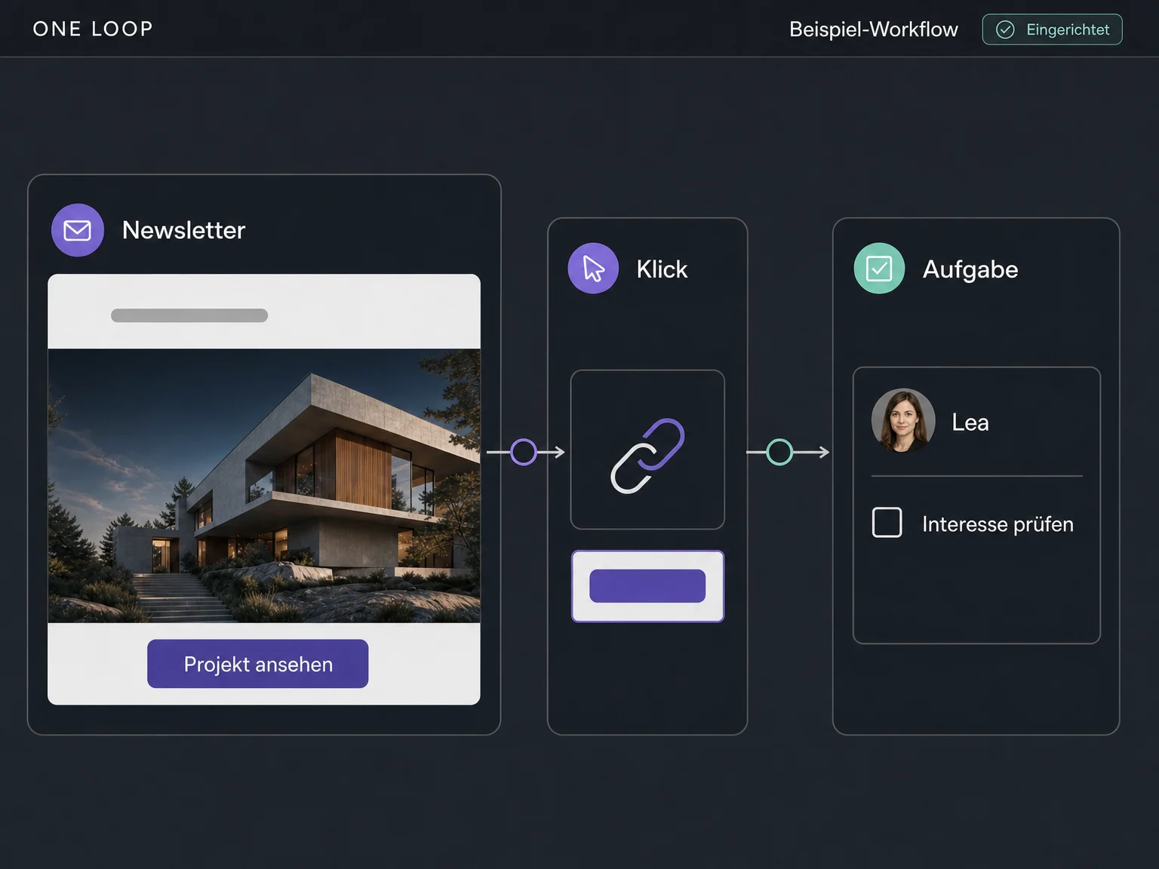Viewport: 1159px width, 869px height.
Task: Click the Klick card heading
Action: pos(662,269)
